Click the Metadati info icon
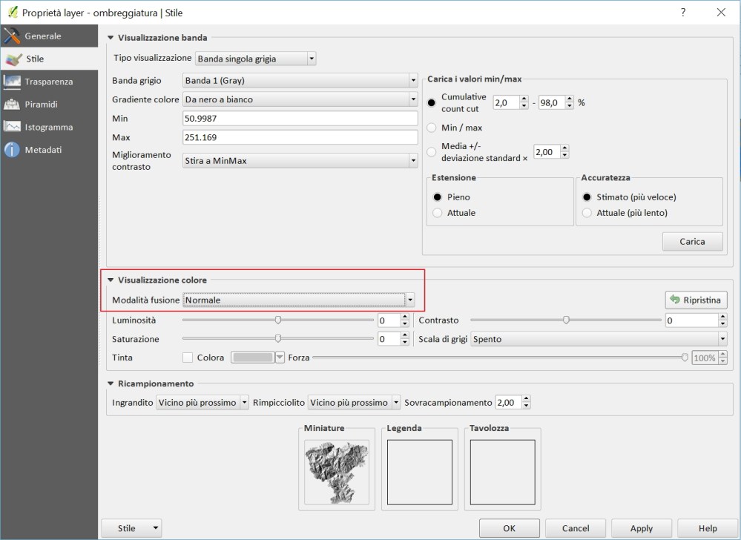 [x=12, y=150]
